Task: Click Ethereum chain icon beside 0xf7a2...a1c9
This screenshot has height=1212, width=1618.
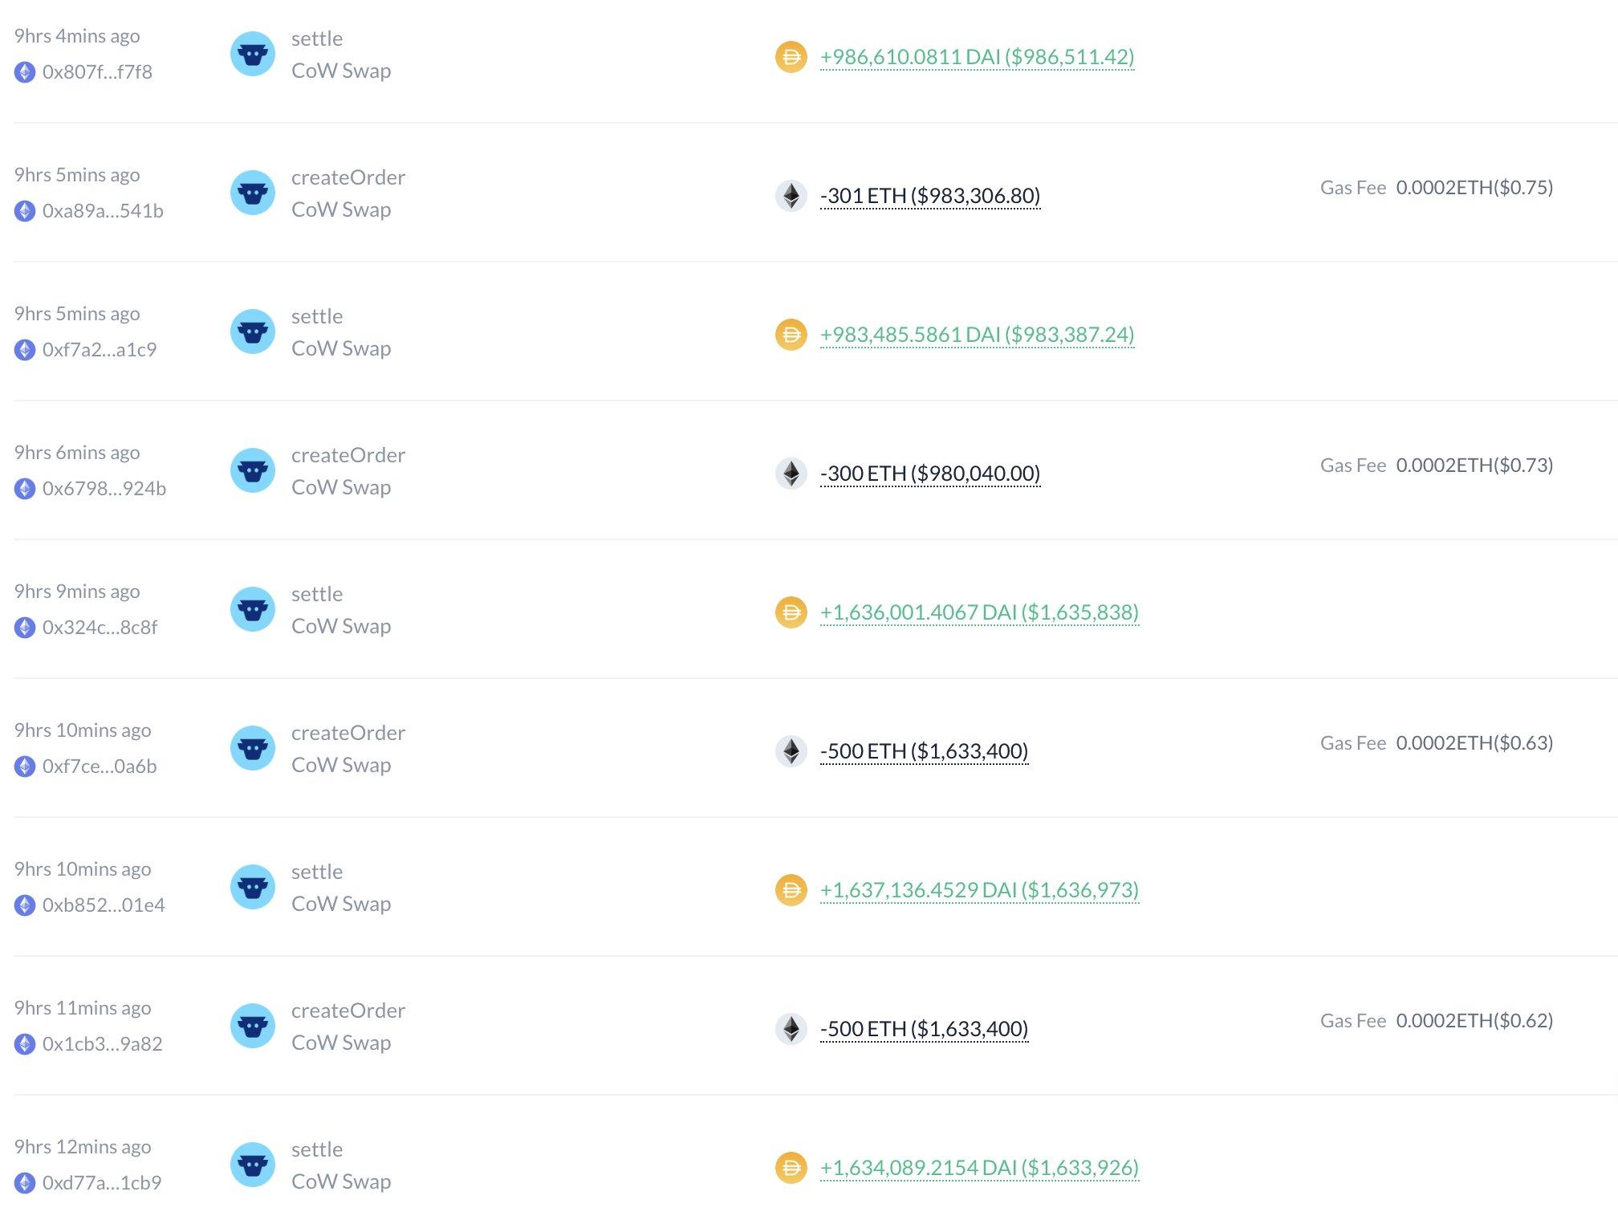Action: click(x=25, y=350)
